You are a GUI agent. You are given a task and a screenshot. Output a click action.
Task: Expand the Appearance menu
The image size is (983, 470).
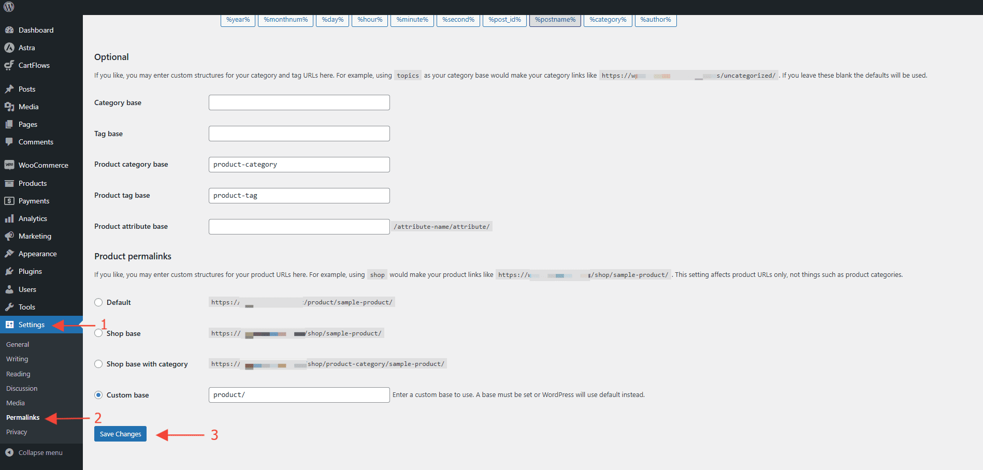pos(37,254)
